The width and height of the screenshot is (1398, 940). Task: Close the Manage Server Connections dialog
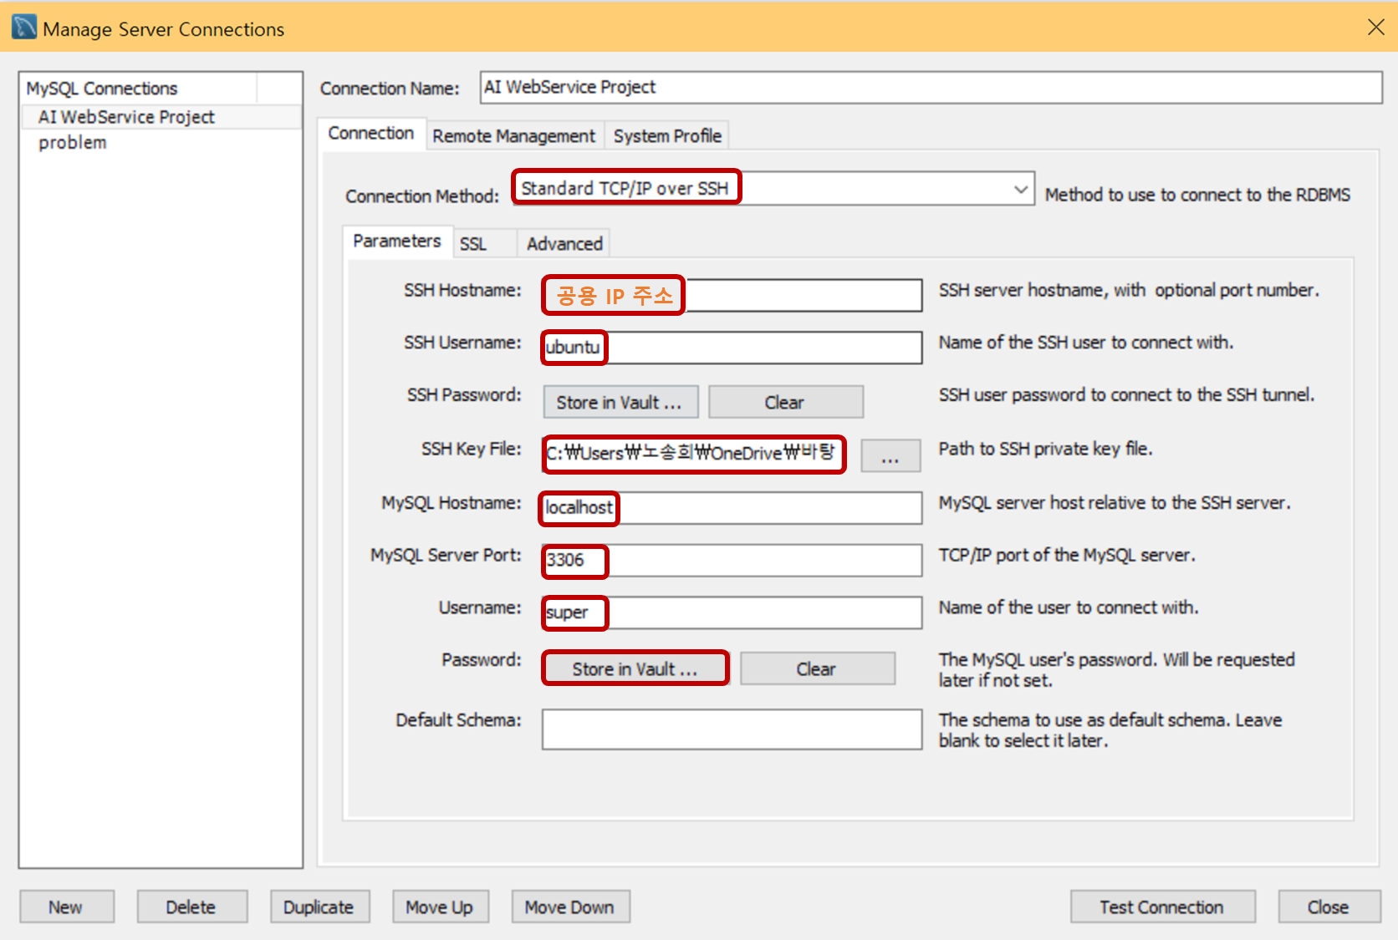click(x=1375, y=28)
